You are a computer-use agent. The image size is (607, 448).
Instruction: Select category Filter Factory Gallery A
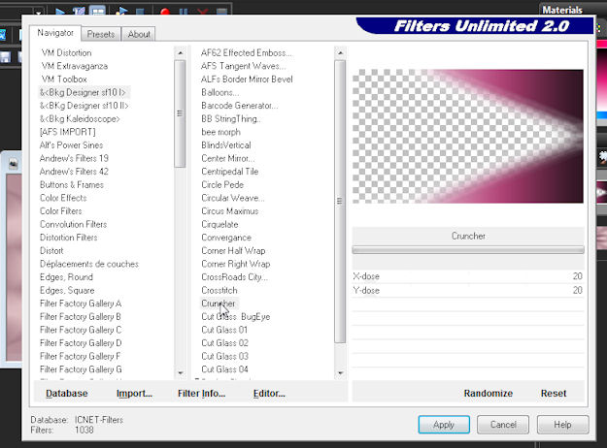pos(81,304)
